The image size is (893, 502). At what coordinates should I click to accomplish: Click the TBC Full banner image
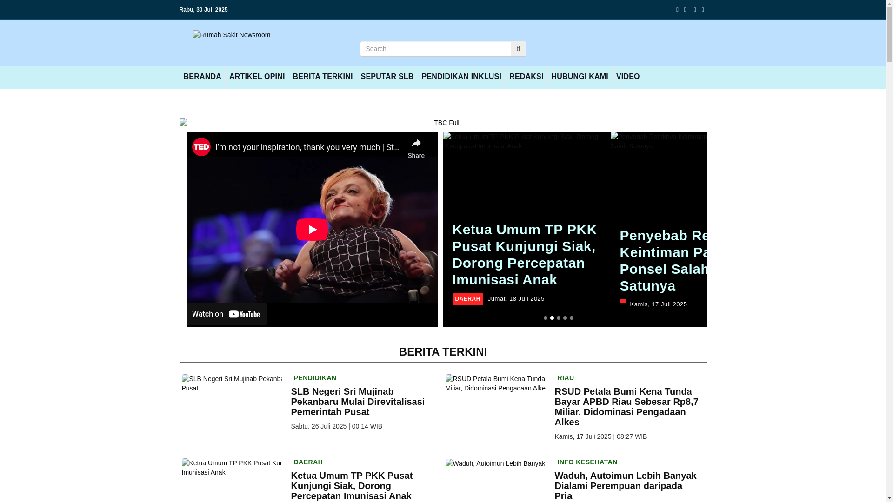point(443,123)
